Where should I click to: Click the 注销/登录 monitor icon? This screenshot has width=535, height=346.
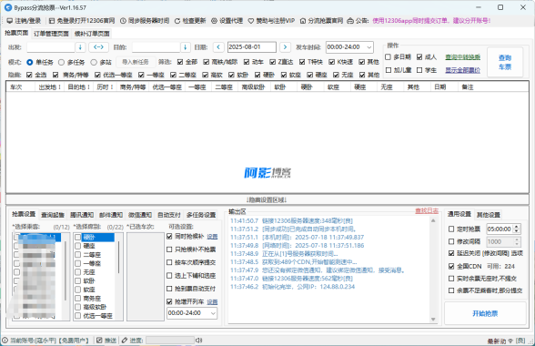click(x=9, y=21)
